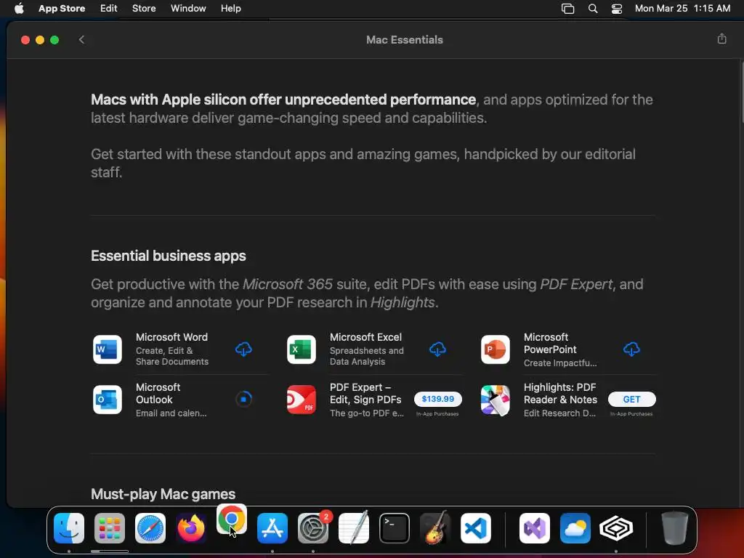
Task: Go back with the chevron arrow
Action: tap(81, 39)
